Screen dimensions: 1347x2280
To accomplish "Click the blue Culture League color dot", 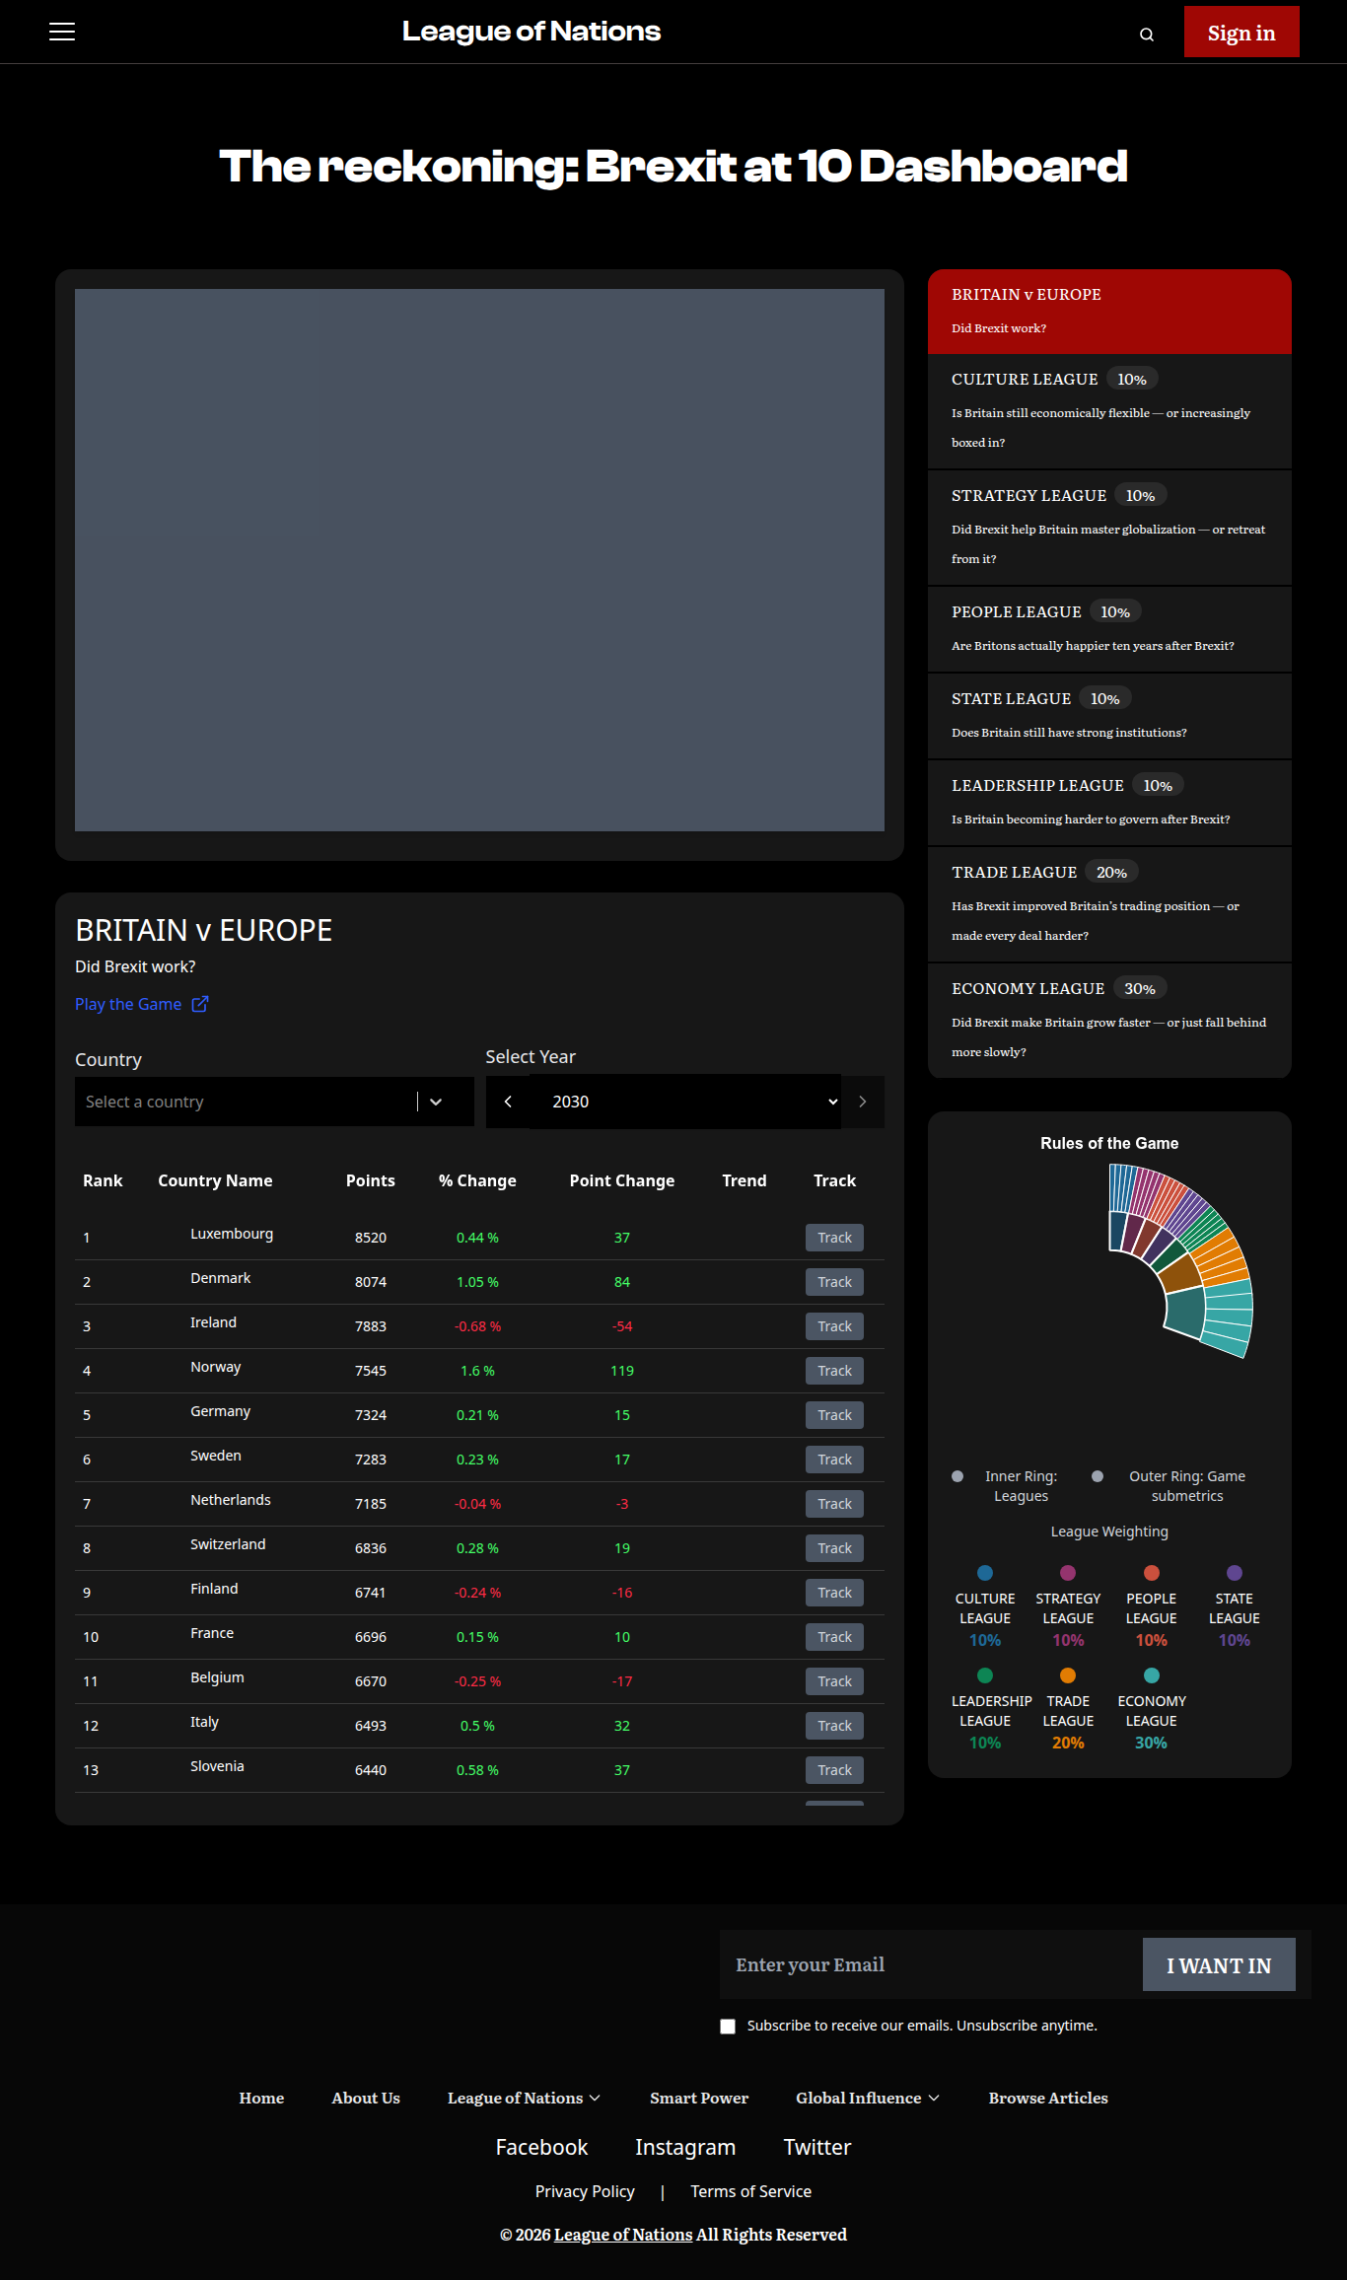I will [x=985, y=1573].
